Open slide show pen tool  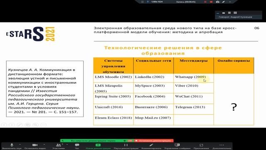click(20, 125)
